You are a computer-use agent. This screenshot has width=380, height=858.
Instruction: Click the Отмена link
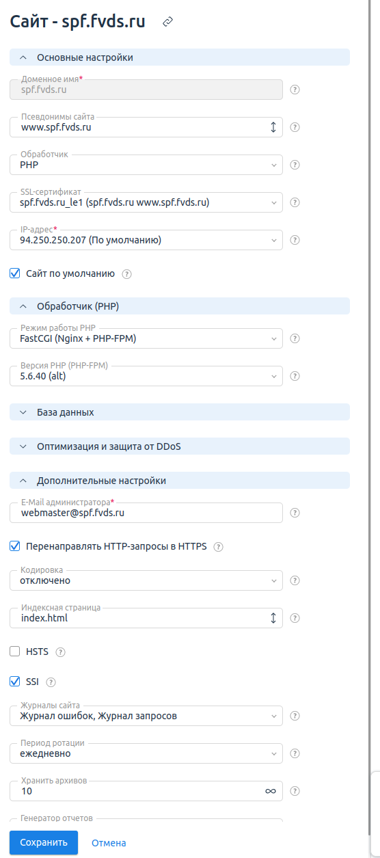109,843
